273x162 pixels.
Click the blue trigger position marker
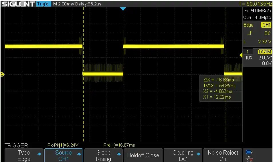click(123, 9)
